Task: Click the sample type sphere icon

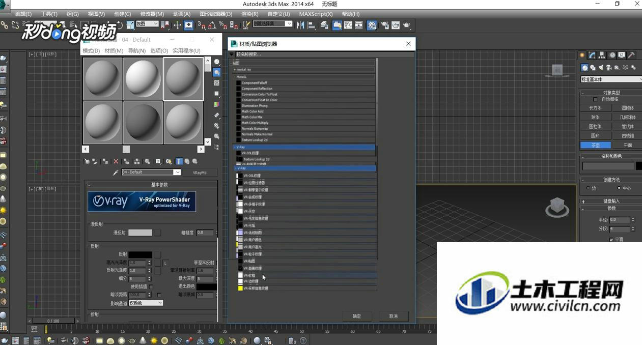Action: click(x=217, y=62)
